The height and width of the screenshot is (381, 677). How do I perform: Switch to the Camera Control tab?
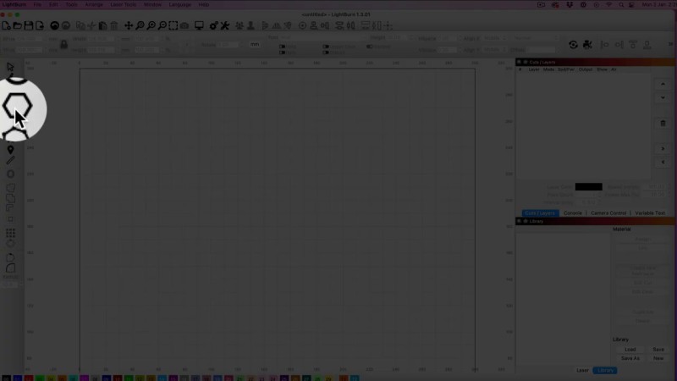tap(608, 213)
